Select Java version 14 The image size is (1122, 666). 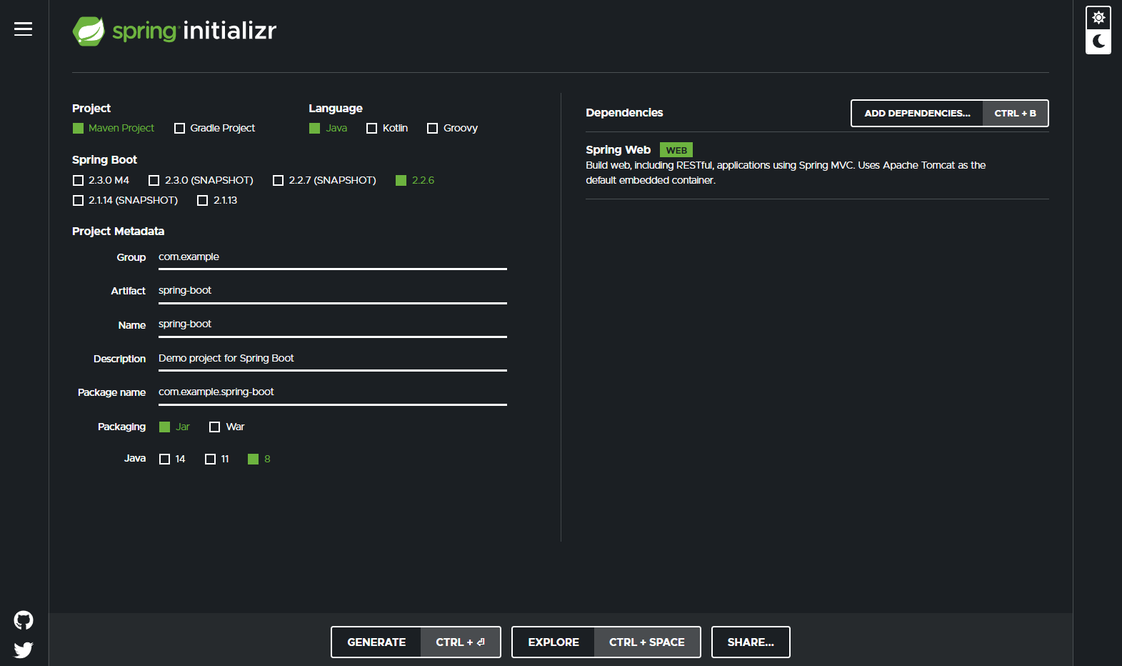pos(172,459)
